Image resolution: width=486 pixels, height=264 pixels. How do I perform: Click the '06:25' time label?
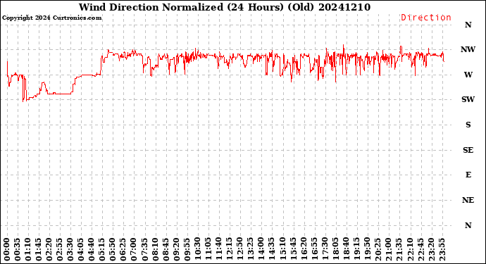coord(124,249)
